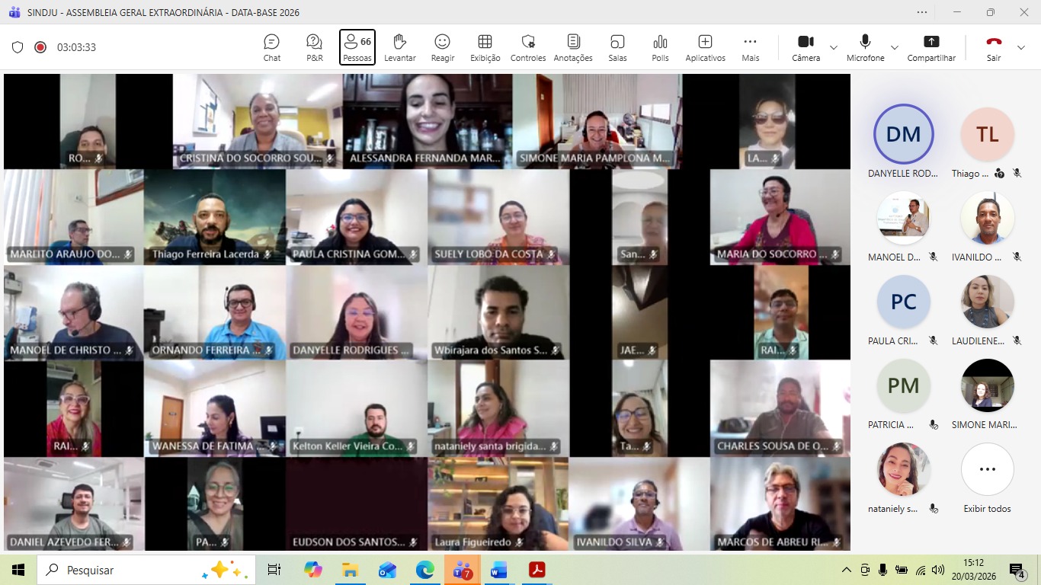
Task: Expand the Sair leave options arrow
Action: [x=1021, y=47]
